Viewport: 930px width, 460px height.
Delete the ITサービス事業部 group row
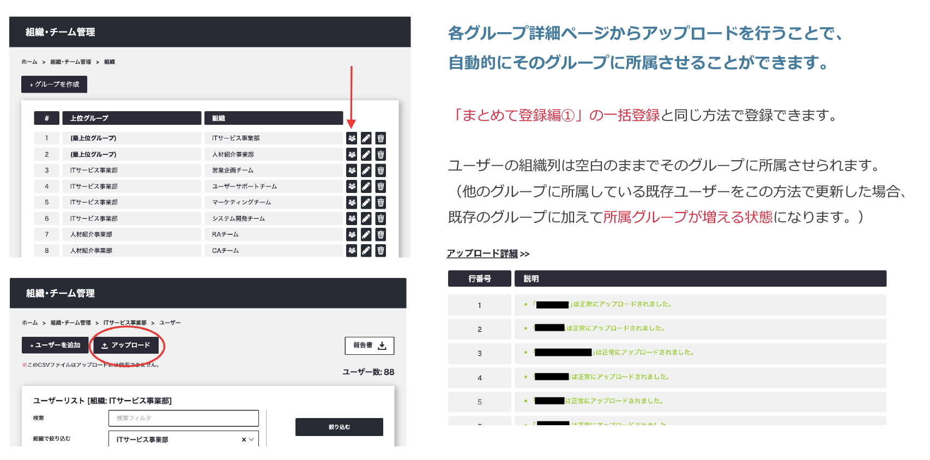tap(381, 138)
